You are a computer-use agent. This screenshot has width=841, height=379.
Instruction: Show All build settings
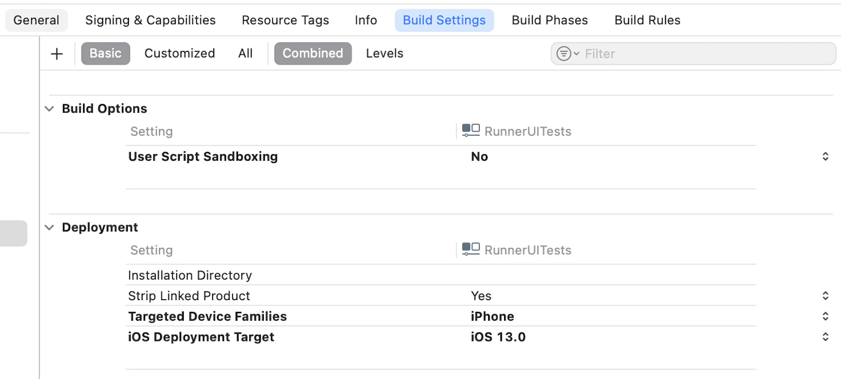click(x=245, y=53)
